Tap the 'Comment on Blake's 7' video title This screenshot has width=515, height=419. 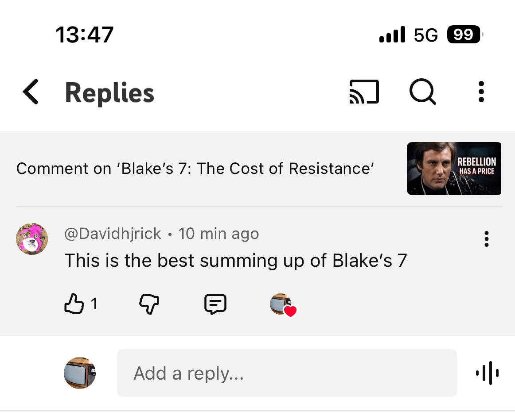click(x=195, y=169)
